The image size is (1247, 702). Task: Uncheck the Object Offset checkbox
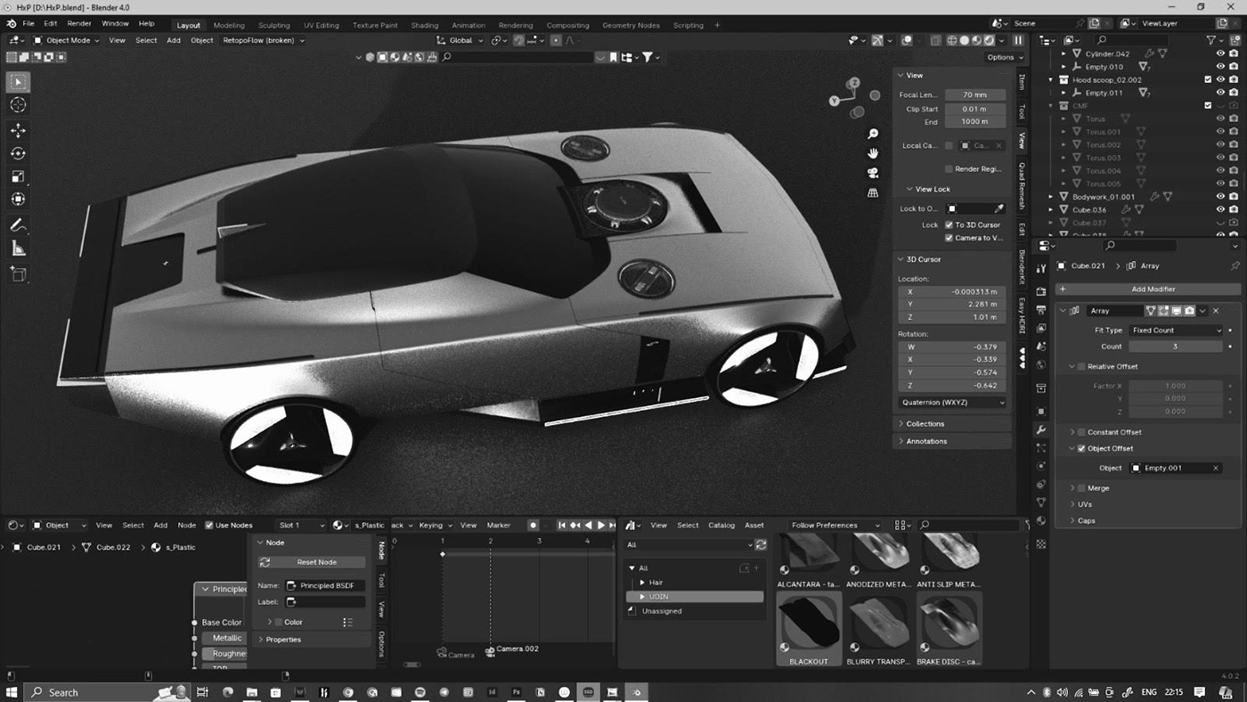[1081, 448]
